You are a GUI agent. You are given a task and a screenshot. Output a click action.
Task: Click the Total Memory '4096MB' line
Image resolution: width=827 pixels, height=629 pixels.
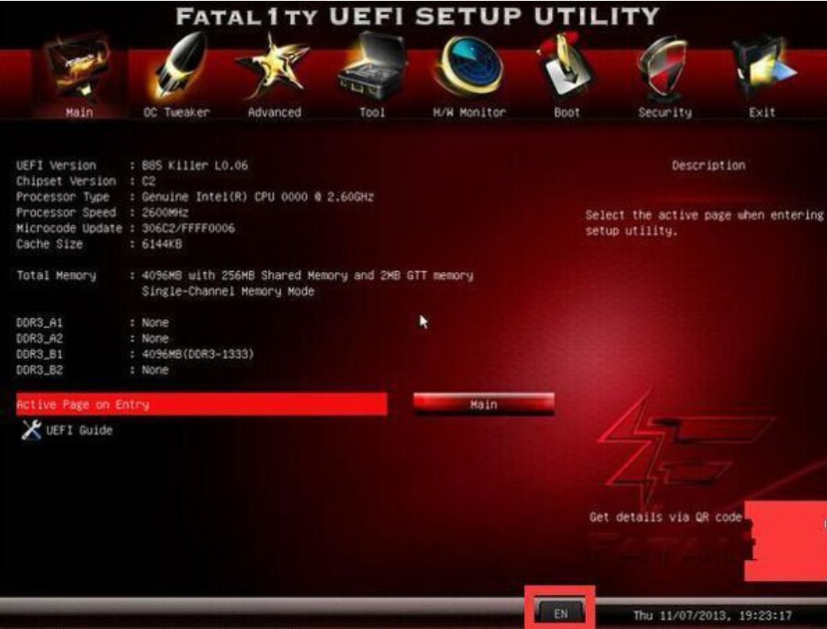pos(308,275)
